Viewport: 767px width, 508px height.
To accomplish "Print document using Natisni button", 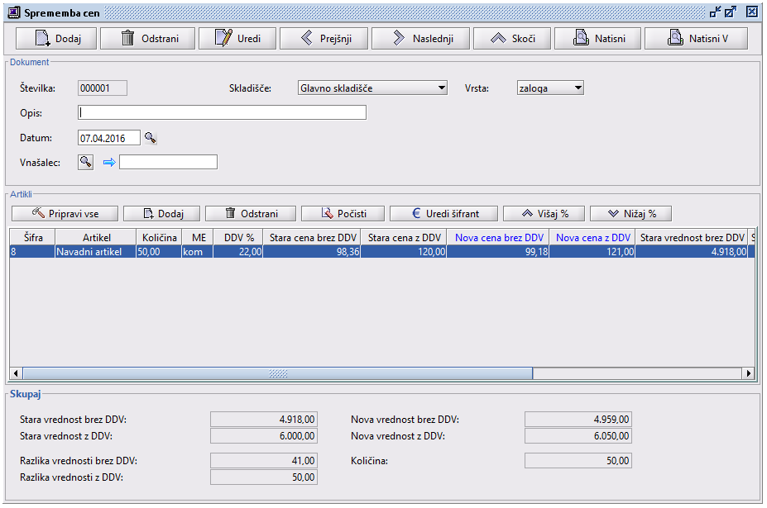I will click(x=597, y=39).
